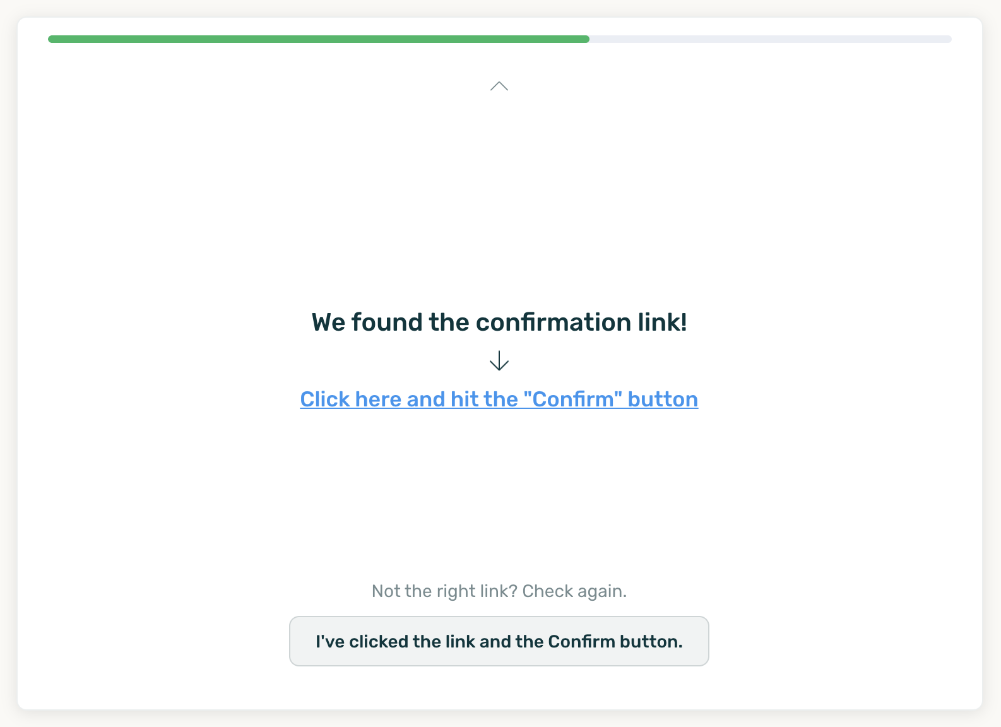1001x727 pixels.
Task: Collapse upward with the caret icon at the top
Action: tap(499, 86)
